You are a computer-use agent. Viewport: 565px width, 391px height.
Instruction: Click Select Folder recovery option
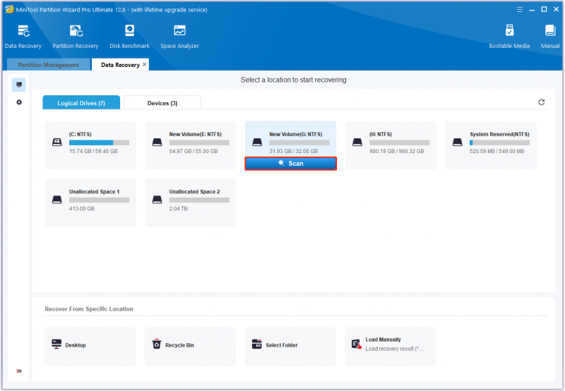pyautogui.click(x=290, y=347)
